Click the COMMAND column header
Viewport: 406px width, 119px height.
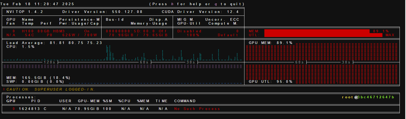point(185,101)
